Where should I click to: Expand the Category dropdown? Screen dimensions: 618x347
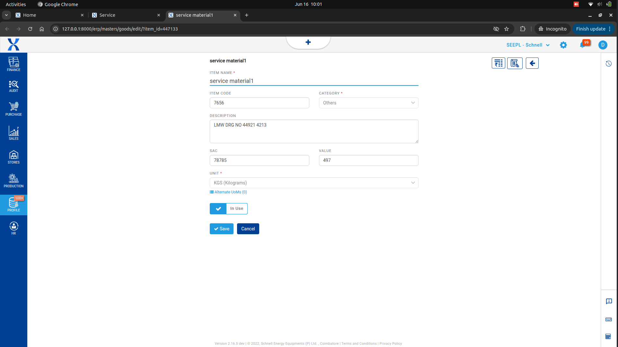[369, 103]
